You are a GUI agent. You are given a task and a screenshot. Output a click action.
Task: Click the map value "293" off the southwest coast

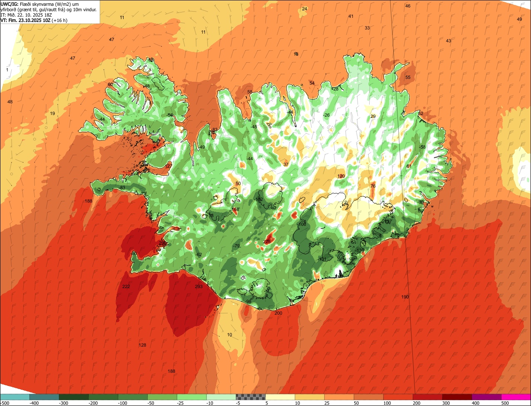point(199,286)
